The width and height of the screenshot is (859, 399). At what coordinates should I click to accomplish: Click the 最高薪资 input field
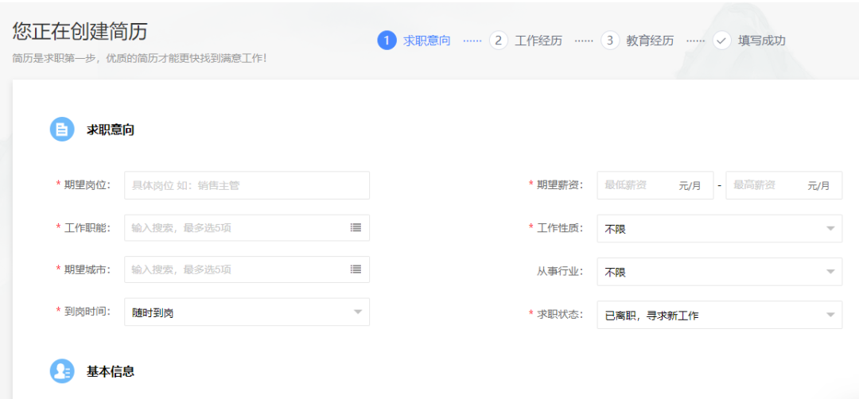click(765, 185)
